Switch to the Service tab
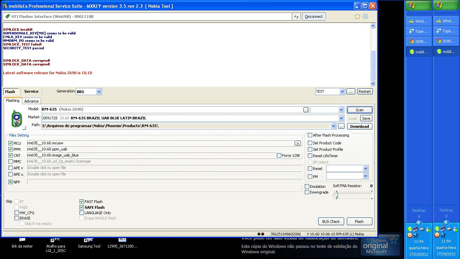 click(x=31, y=91)
